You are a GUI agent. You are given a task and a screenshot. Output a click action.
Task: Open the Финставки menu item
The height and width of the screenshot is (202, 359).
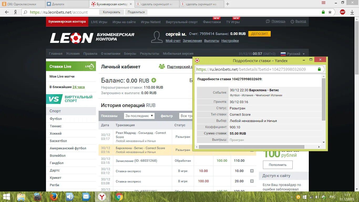tap(212, 22)
